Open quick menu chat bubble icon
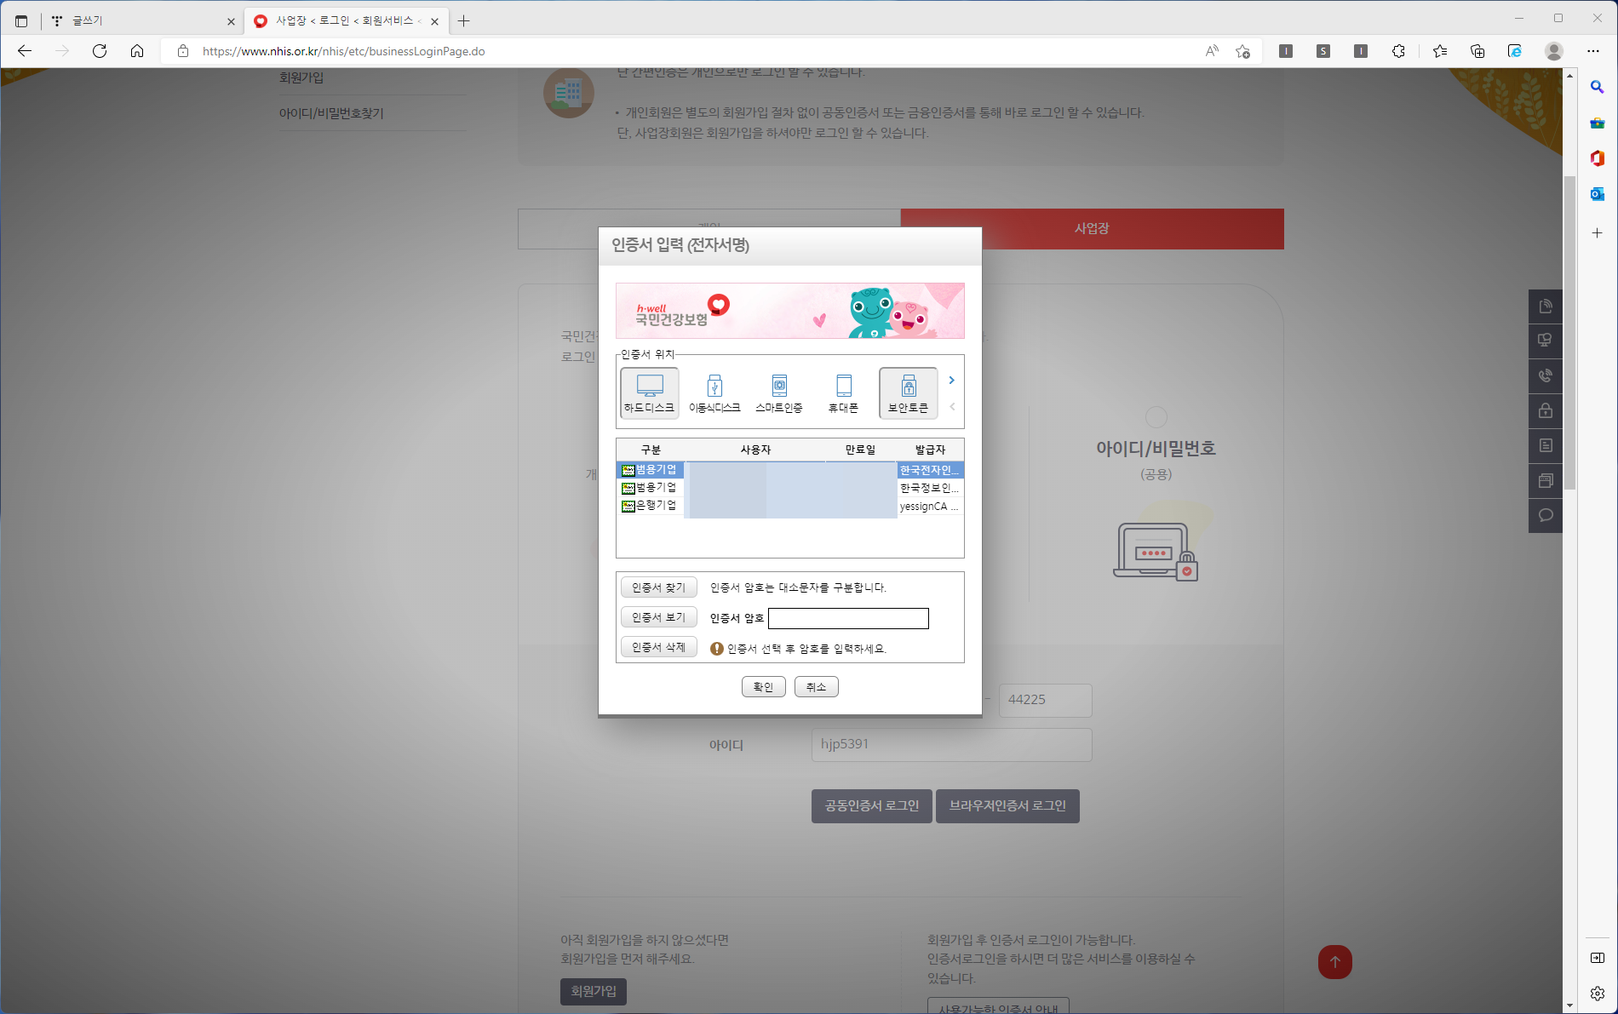Screen dimensions: 1618x1014 1546,515
